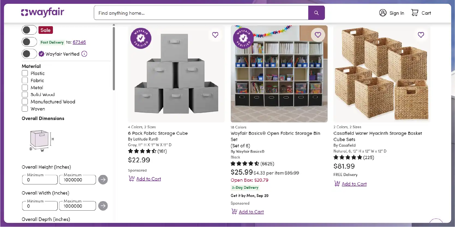The width and height of the screenshot is (455, 227).
Task: Toggle the Sale filter switch
Action: pyautogui.click(x=29, y=30)
